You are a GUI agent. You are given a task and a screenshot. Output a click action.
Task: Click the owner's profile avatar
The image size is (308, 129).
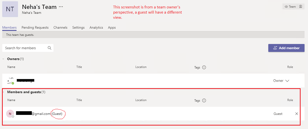coord(11,81)
